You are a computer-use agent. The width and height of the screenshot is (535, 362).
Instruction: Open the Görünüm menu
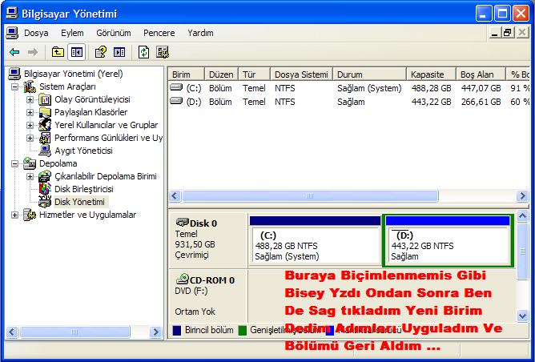[x=113, y=33]
